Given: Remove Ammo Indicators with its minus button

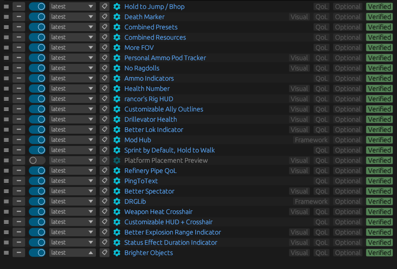Looking at the screenshot, I should 19,78.
